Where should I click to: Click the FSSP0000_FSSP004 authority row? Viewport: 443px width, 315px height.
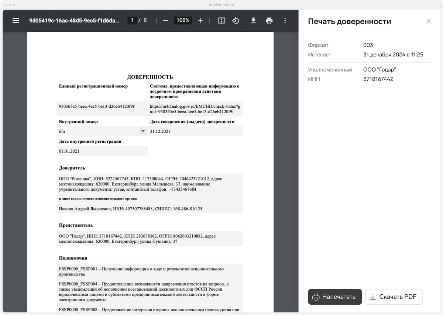coord(150,292)
